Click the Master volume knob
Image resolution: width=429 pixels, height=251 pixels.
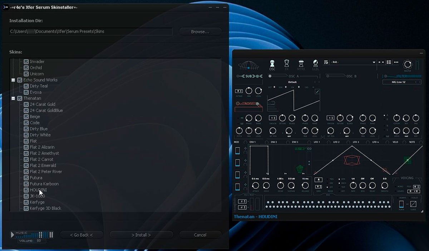coord(408,64)
